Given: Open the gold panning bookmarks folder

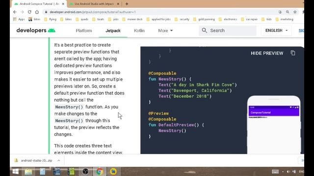Looking at the screenshot, I should point(204,19).
